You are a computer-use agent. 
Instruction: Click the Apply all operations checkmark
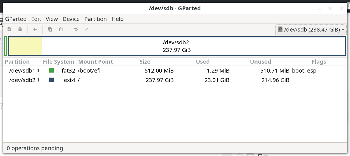coord(87,29)
